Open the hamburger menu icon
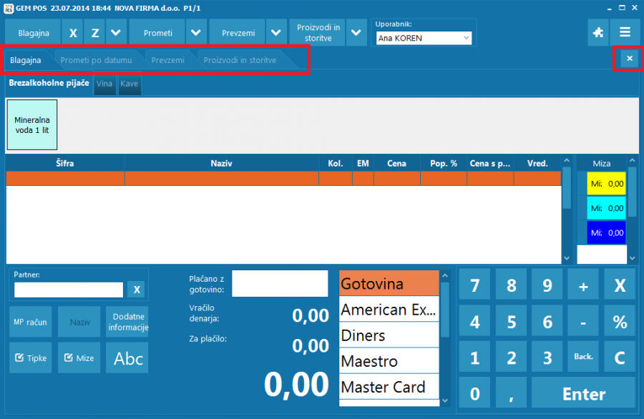This screenshot has width=644, height=419. pos(625,32)
